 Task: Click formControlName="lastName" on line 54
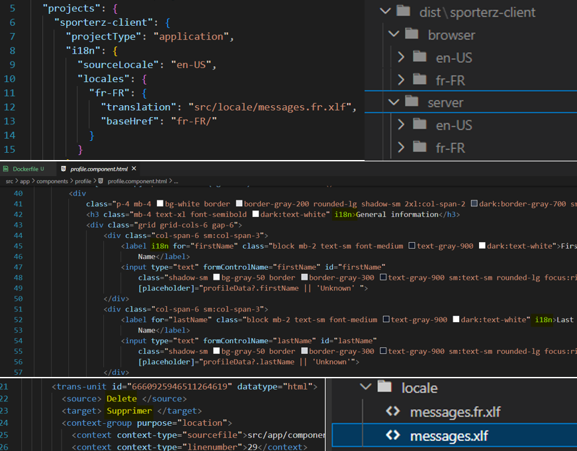tap(260, 341)
